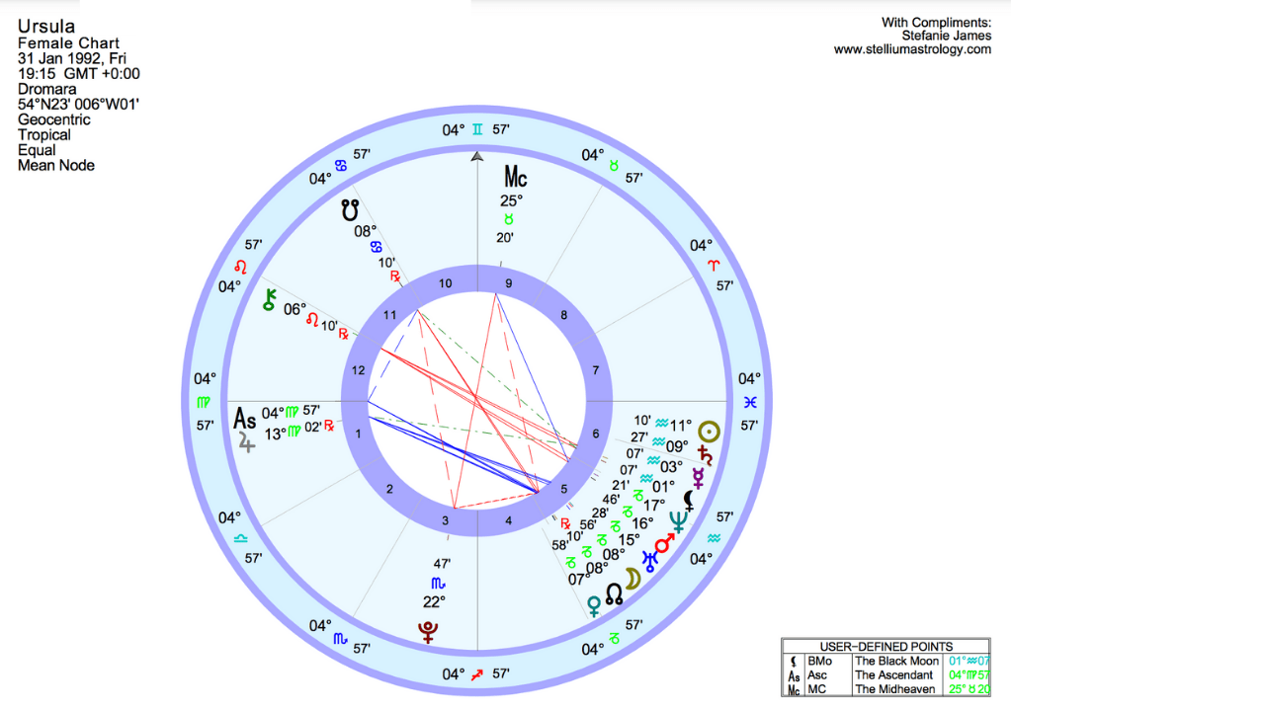This screenshot has height=711, width=1265.
Task: Select the red Mars symbol
Action: (666, 542)
